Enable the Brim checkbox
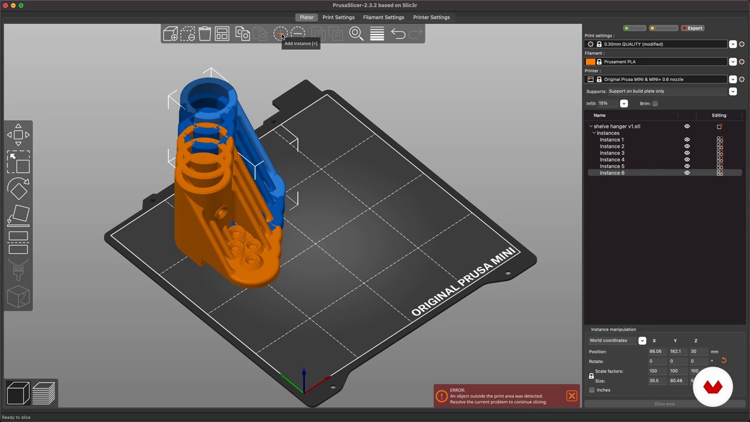Screen dimensions: 750x422 (655, 104)
